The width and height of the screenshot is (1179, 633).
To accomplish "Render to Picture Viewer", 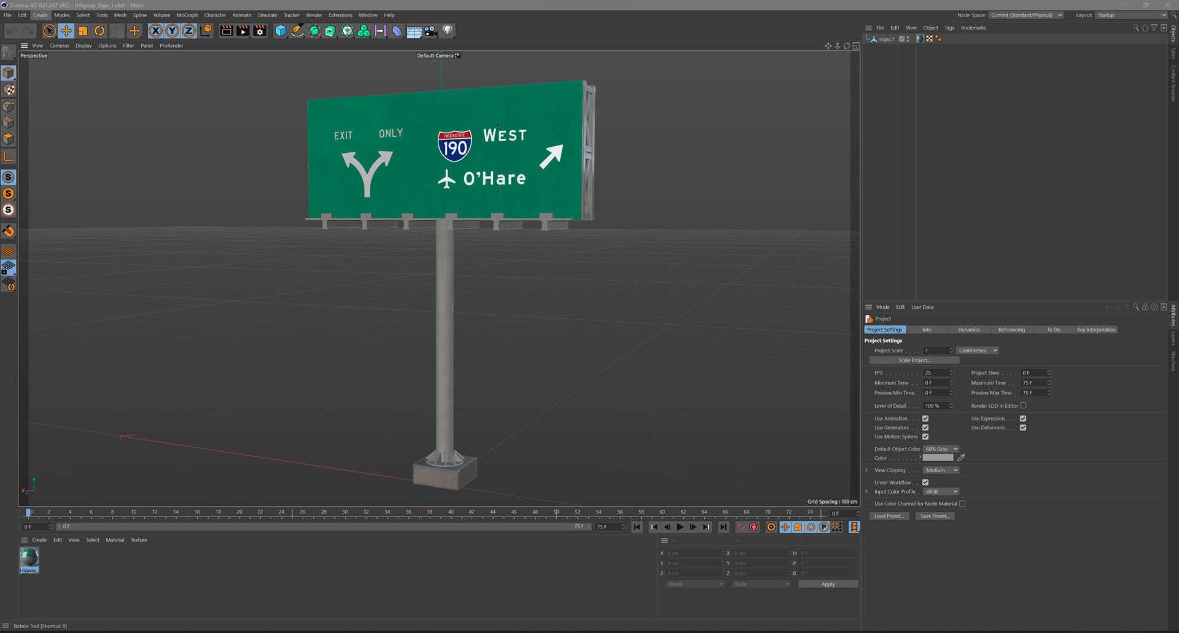I will coord(243,31).
